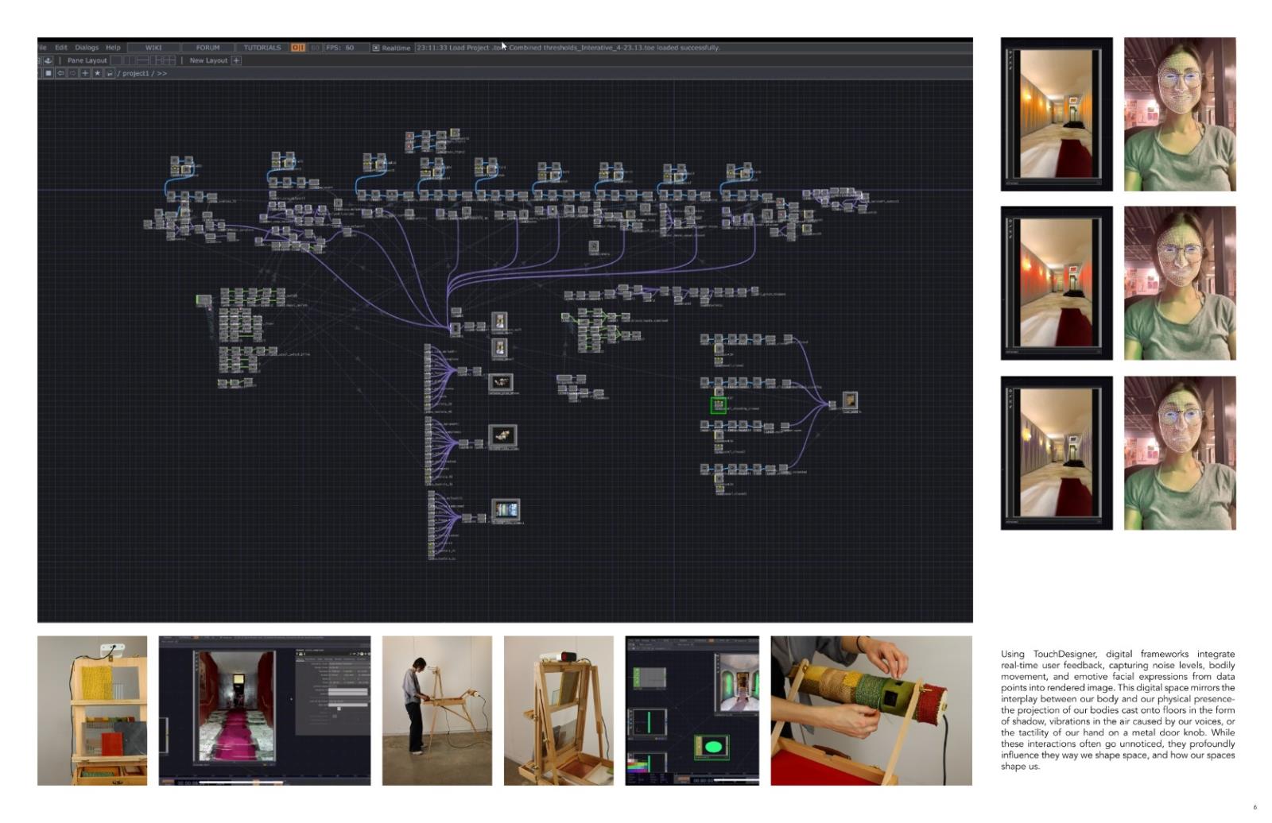
Task: Click the add new layout plus icon
Action: [236, 60]
